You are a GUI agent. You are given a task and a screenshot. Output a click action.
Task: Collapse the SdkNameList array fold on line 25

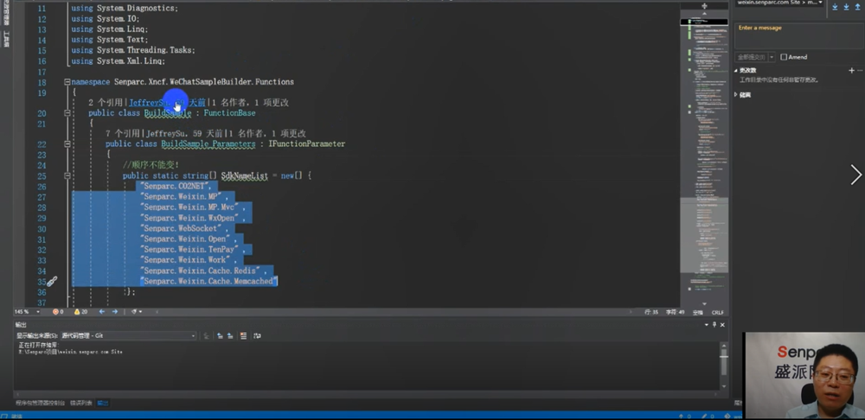67,175
